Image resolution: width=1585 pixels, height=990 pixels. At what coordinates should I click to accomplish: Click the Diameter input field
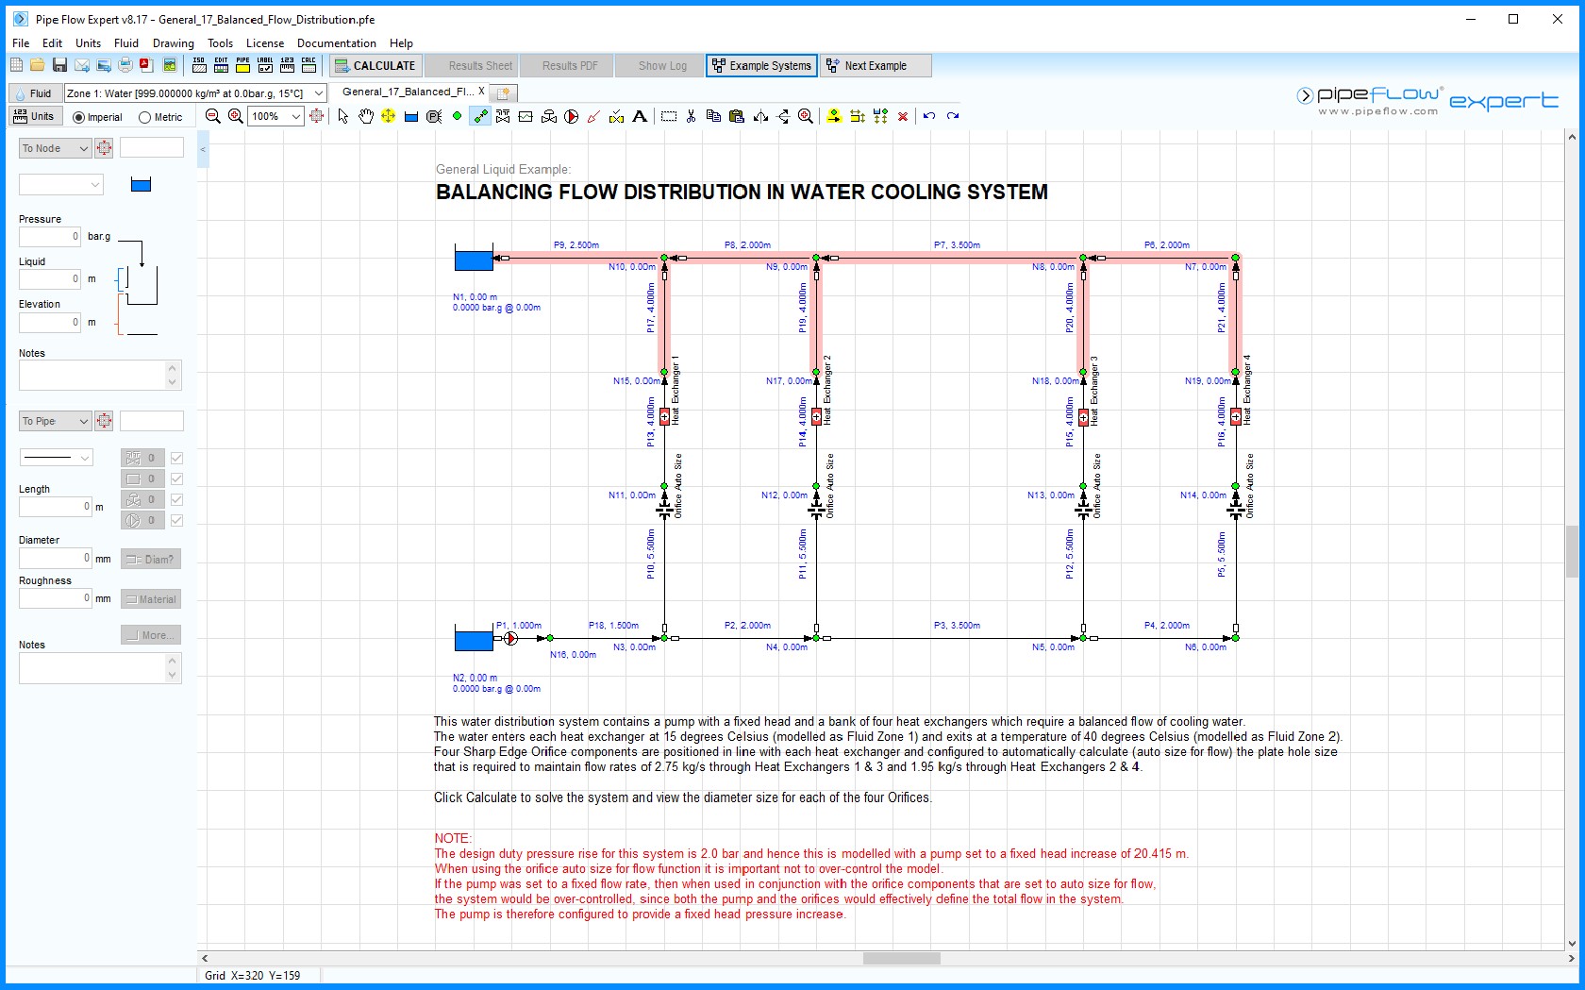(x=56, y=558)
